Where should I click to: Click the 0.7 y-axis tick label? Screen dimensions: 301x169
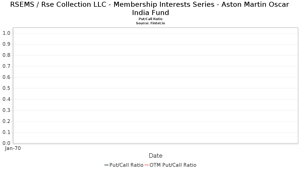pyautogui.click(x=6, y=66)
